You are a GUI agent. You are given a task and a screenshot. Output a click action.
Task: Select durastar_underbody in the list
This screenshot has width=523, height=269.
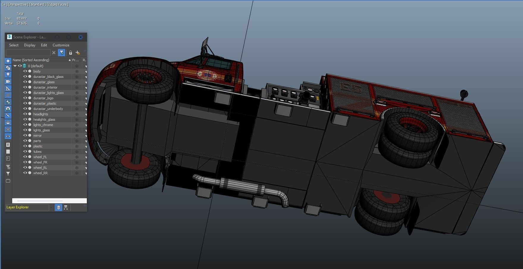pos(48,109)
